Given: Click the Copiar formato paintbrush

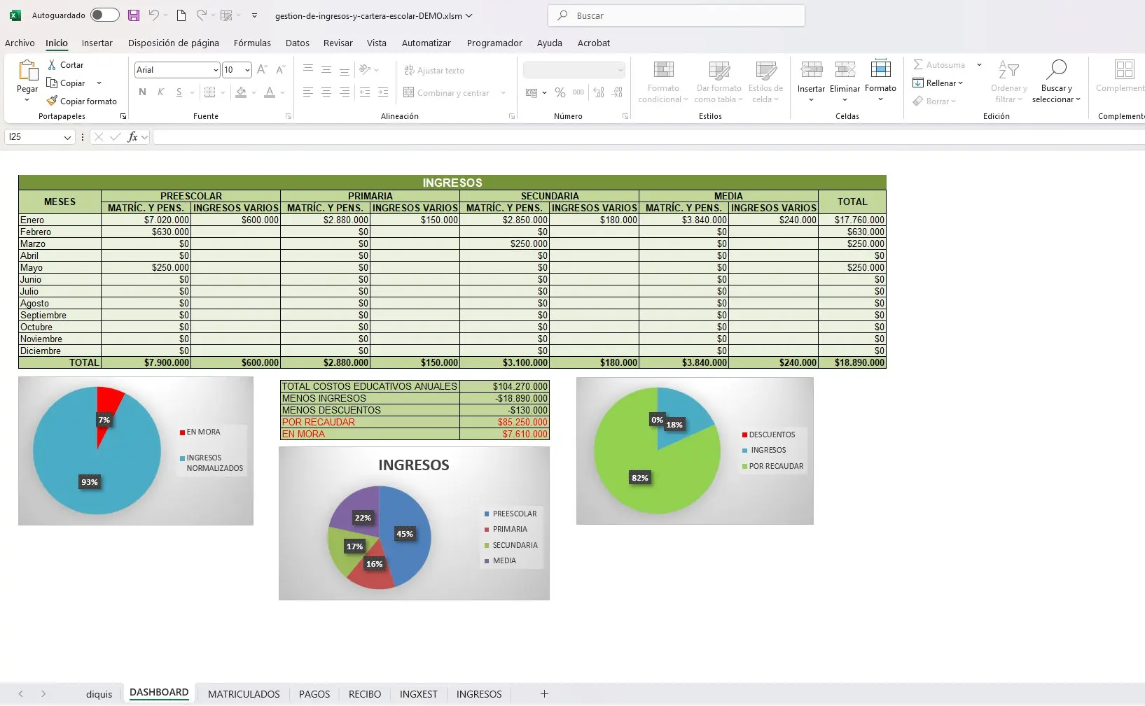Looking at the screenshot, I should coord(52,101).
